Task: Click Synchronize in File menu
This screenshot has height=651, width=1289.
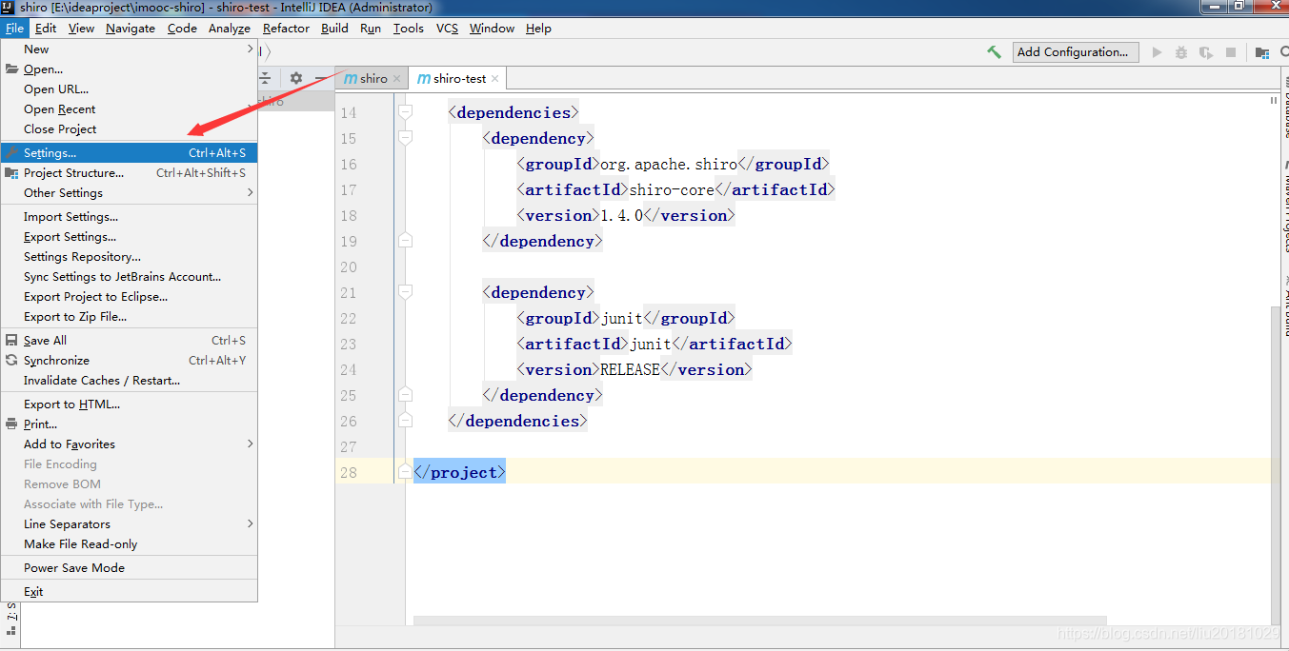Action: click(x=130, y=360)
